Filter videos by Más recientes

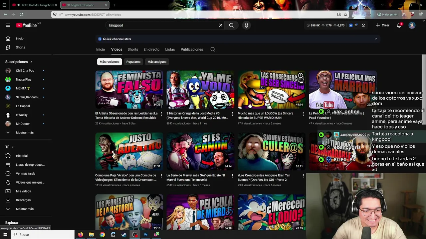click(109, 62)
